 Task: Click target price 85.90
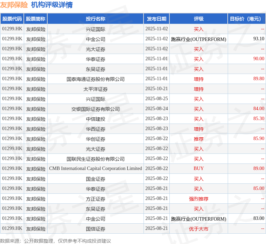259,139
